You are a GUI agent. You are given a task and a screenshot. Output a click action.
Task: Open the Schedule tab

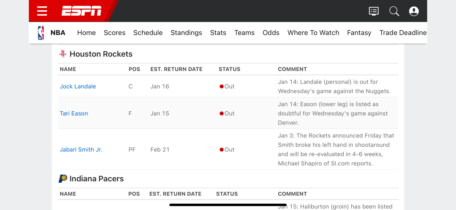[148, 33]
